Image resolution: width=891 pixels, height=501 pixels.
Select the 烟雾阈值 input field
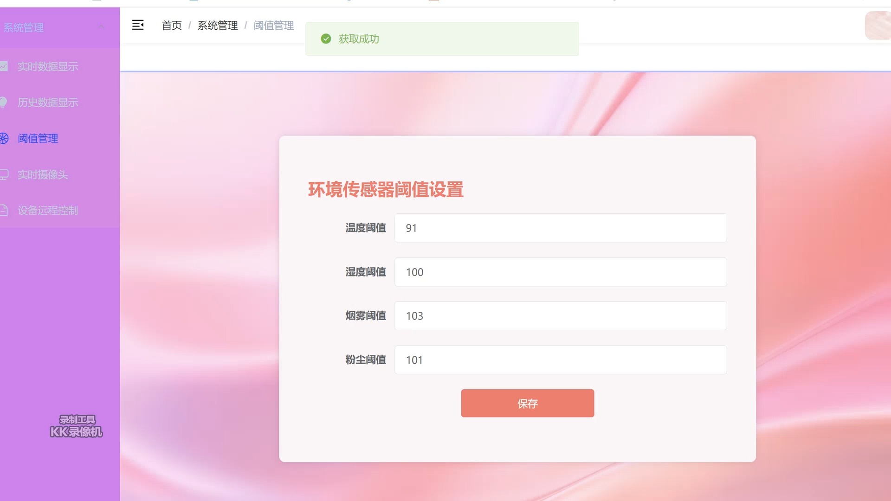561,315
